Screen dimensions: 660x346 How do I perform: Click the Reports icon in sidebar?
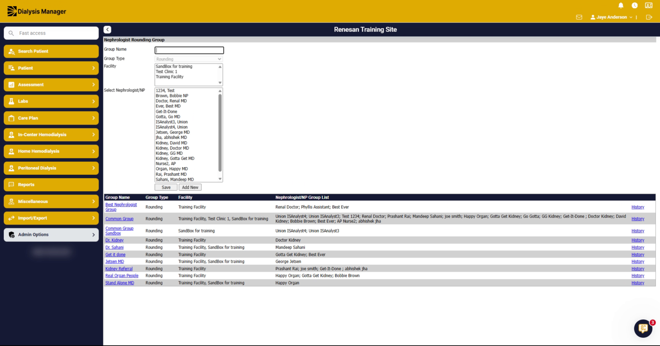(x=11, y=184)
